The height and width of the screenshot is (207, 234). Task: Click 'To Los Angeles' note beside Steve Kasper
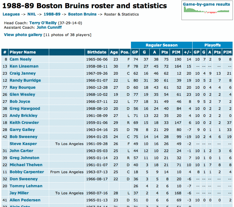69,144
